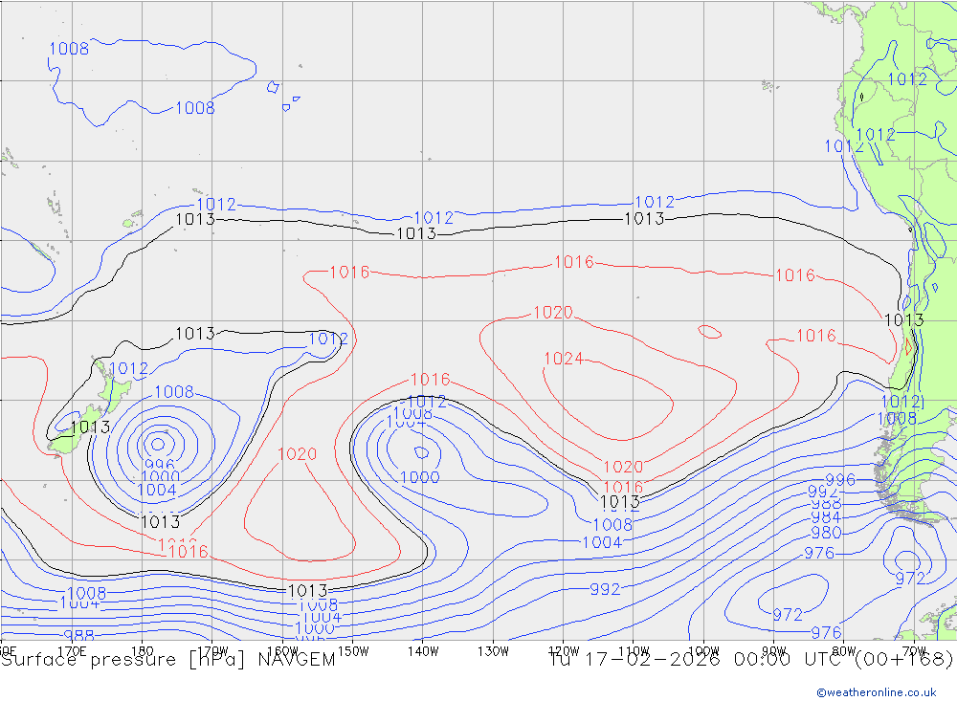Click the 'Tu 17-02-2026 00:00 UTC' timestamp

(x=700, y=660)
